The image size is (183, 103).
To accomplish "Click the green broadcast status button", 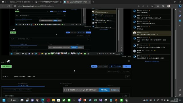I will pos(6,66).
